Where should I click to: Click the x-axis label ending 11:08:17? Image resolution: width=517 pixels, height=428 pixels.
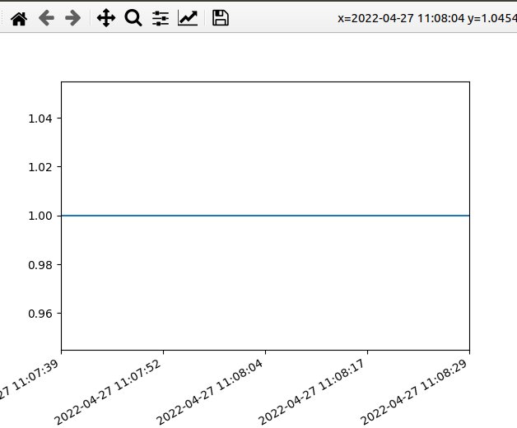[x=312, y=392]
